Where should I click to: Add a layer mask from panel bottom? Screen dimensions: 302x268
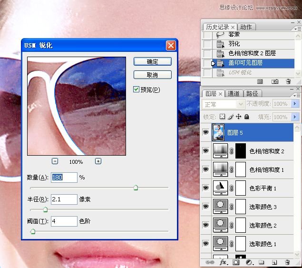coord(236,262)
